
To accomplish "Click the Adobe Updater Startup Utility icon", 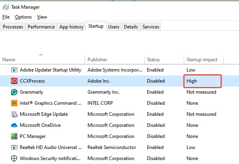I will point(14,70).
